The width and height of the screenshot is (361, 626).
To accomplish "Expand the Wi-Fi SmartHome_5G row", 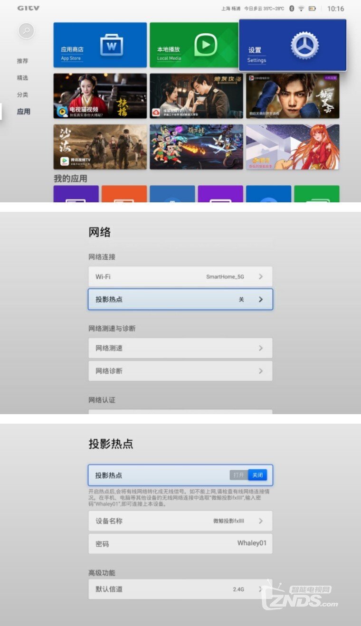I will click(180, 276).
